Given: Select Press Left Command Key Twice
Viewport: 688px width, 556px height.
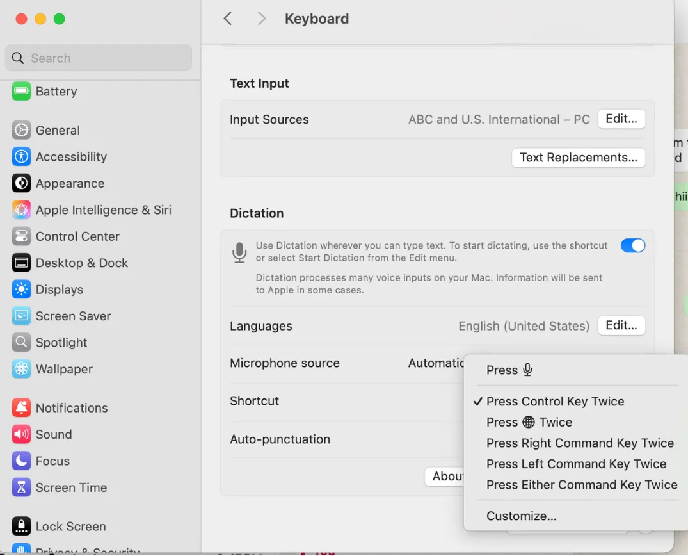Looking at the screenshot, I should click(x=576, y=464).
